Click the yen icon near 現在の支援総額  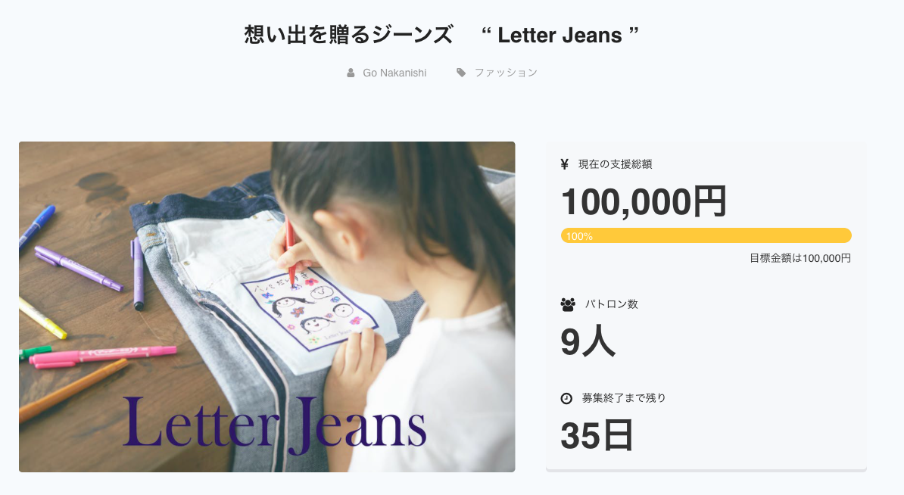(x=564, y=164)
